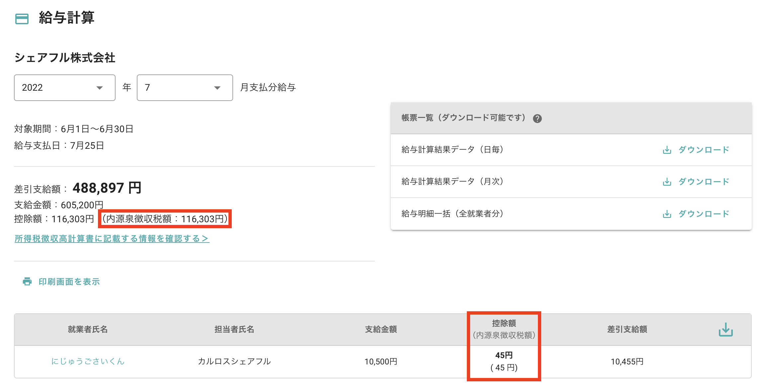Click the printer icon
The width and height of the screenshot is (767, 388).
27,282
